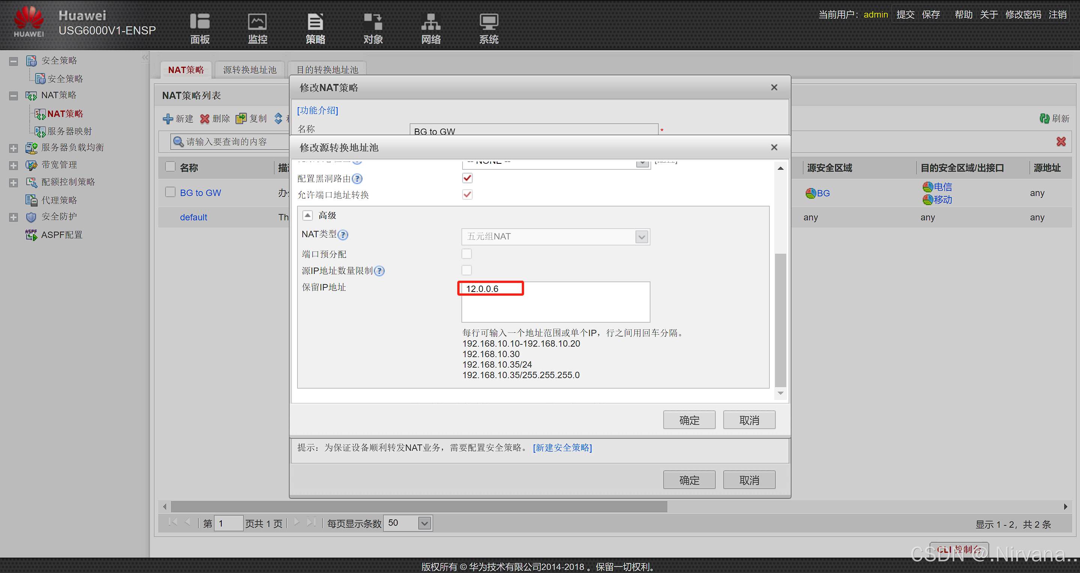Click the Huawei logo
Viewport: 1080px width, 573px height.
point(29,22)
